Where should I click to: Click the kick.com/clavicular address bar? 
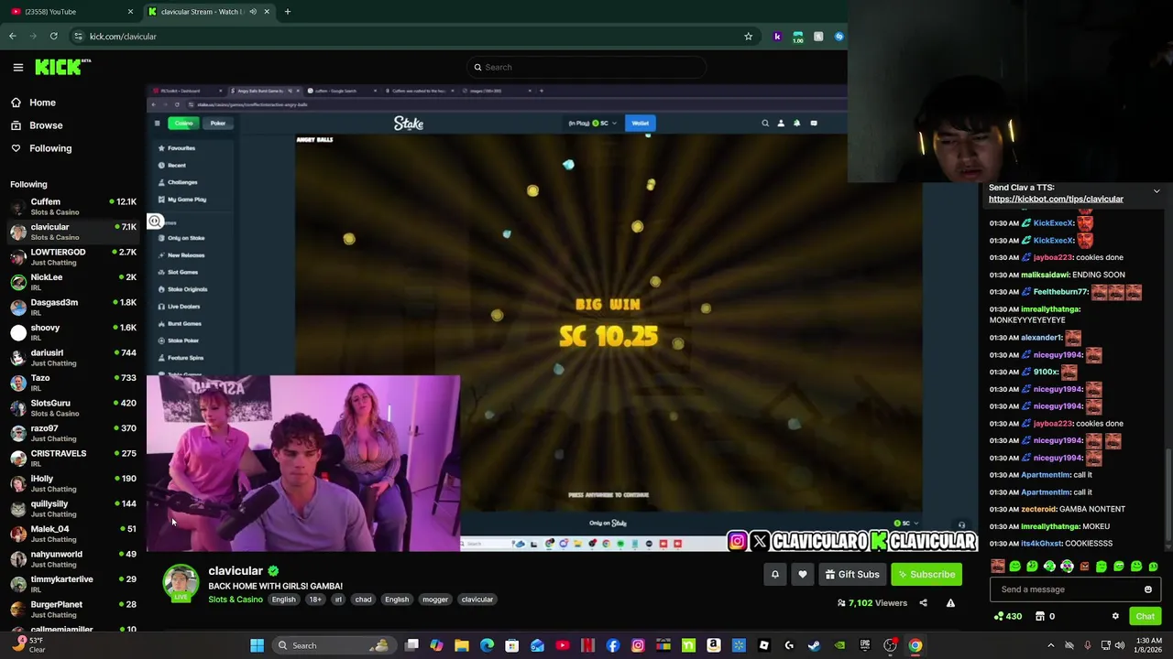point(412,37)
